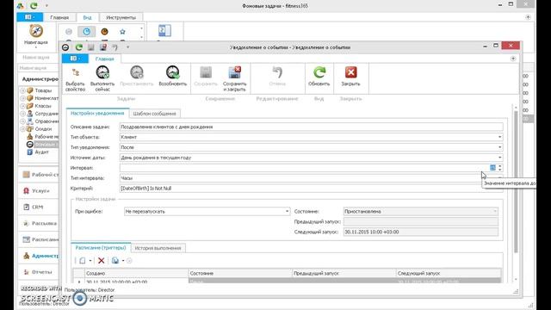The image size is (551, 310).
Task: Open the Услуги navigation group
Action: [x=39, y=190]
